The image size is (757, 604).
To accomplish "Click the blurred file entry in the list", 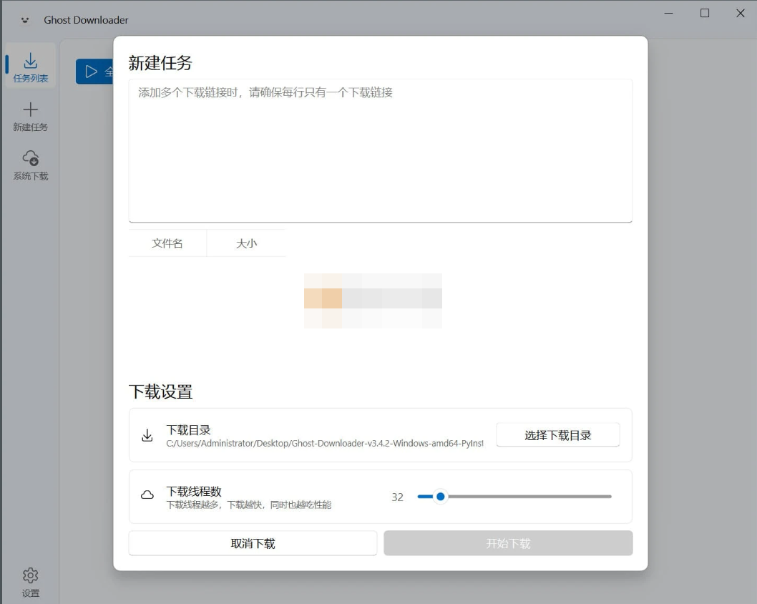I will pyautogui.click(x=373, y=301).
